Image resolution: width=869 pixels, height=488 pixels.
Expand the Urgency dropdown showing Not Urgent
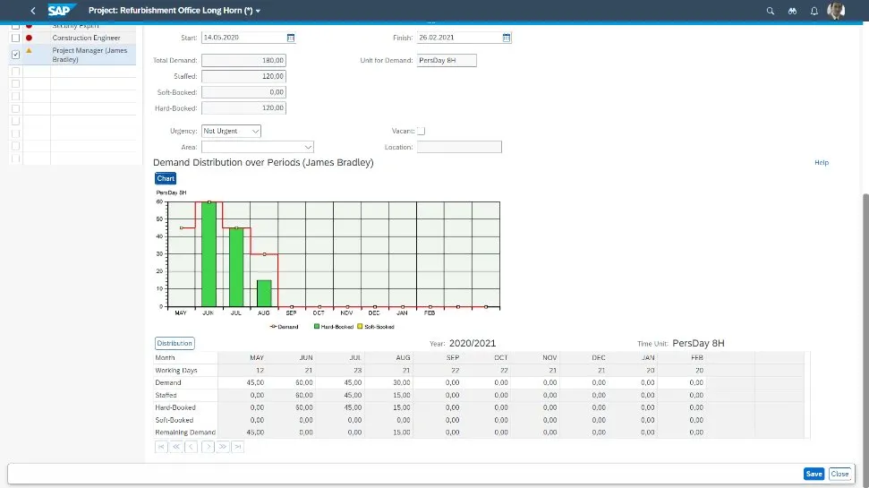255,131
